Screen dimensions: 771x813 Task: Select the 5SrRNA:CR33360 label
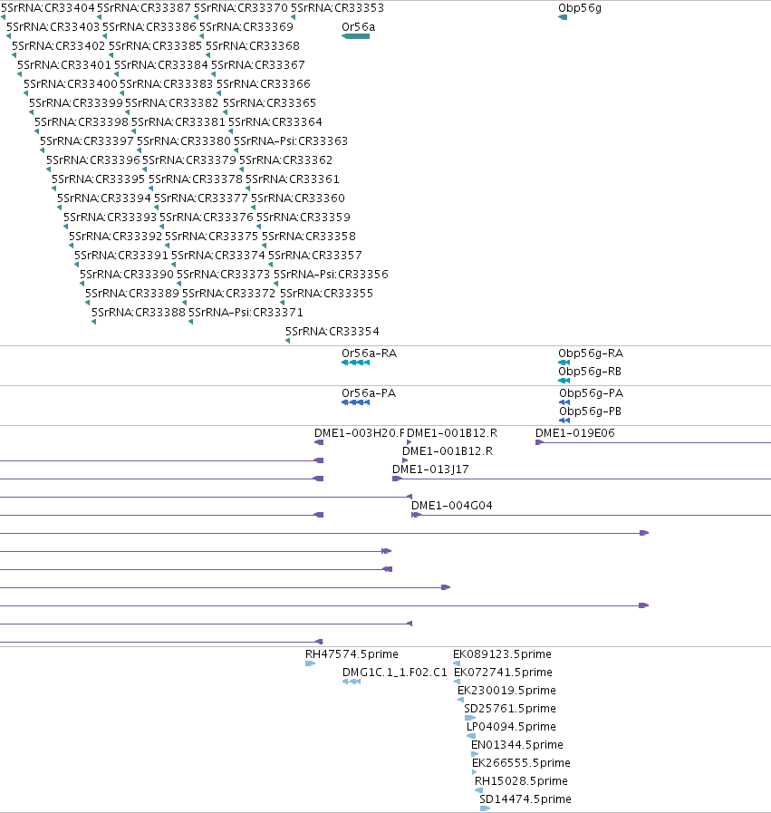(298, 198)
